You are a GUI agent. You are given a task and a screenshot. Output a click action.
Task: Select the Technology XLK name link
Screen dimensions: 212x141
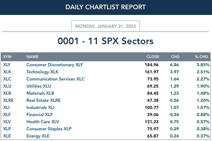point(42,72)
